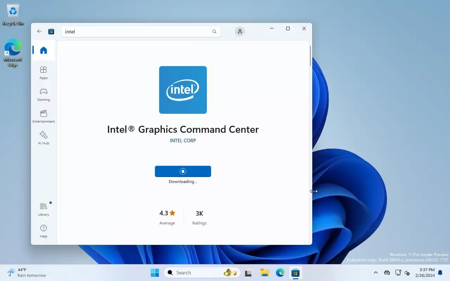The height and width of the screenshot is (281, 450).
Task: Open the INTEL CORP publisher link
Action: (x=183, y=140)
